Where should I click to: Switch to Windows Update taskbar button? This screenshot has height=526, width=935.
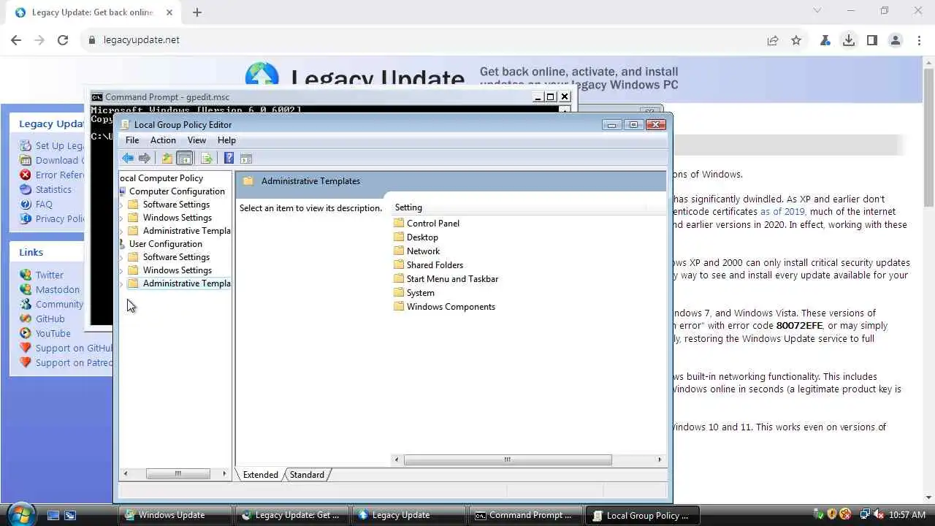[x=175, y=515]
